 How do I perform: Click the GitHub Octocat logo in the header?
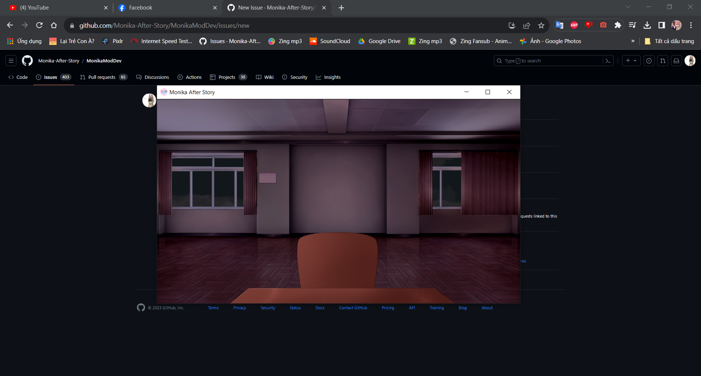tap(27, 61)
